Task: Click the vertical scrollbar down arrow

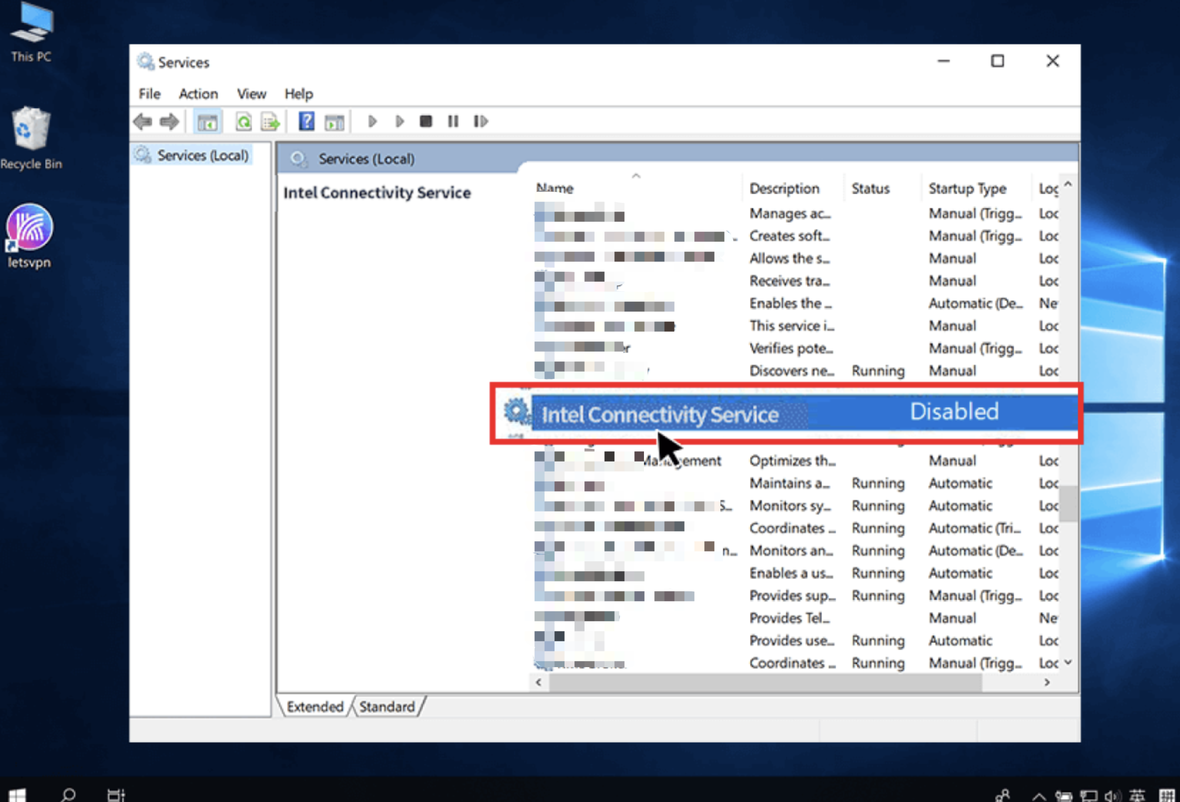Action: pos(1068,662)
